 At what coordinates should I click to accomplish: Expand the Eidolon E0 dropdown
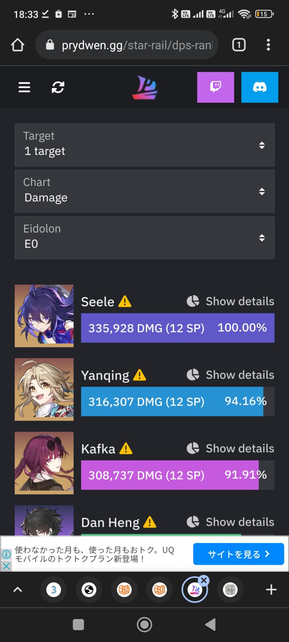pos(144,238)
